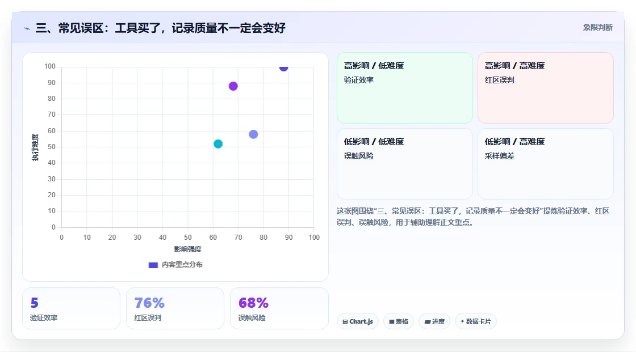Click the lightning icon beside section title
The width and height of the screenshot is (636, 352).
click(x=27, y=28)
